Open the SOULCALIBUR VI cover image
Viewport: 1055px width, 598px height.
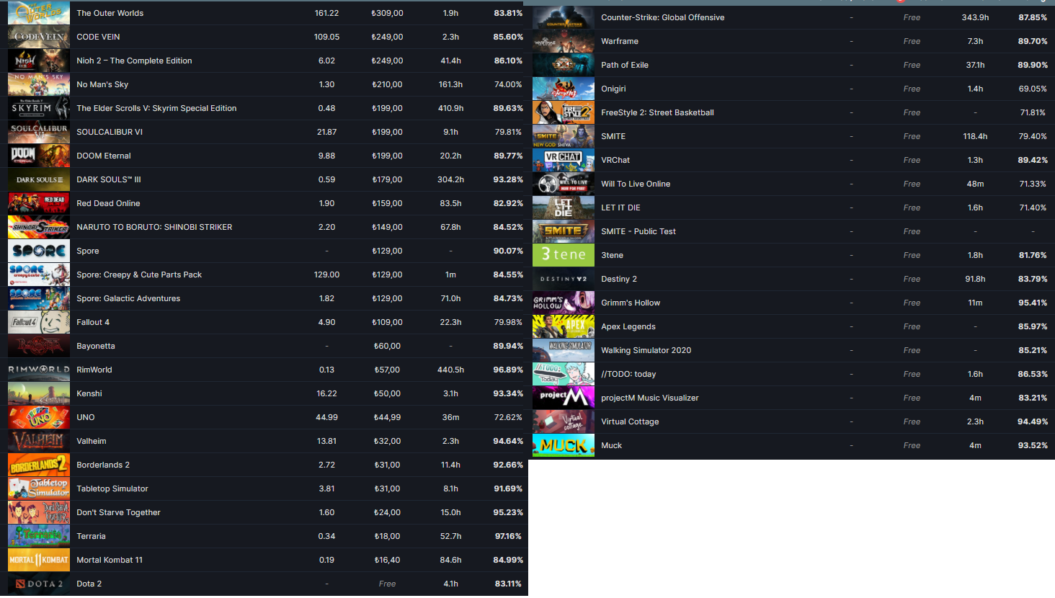click(x=39, y=132)
